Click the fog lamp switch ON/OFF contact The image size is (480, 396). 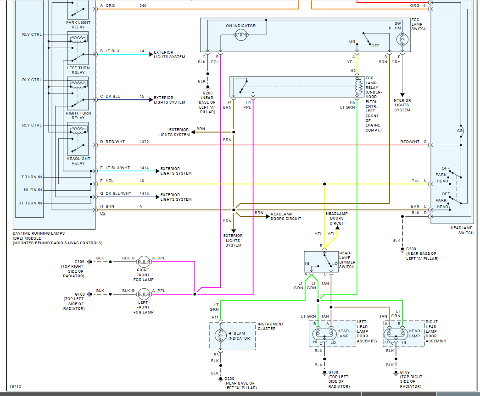[367, 39]
